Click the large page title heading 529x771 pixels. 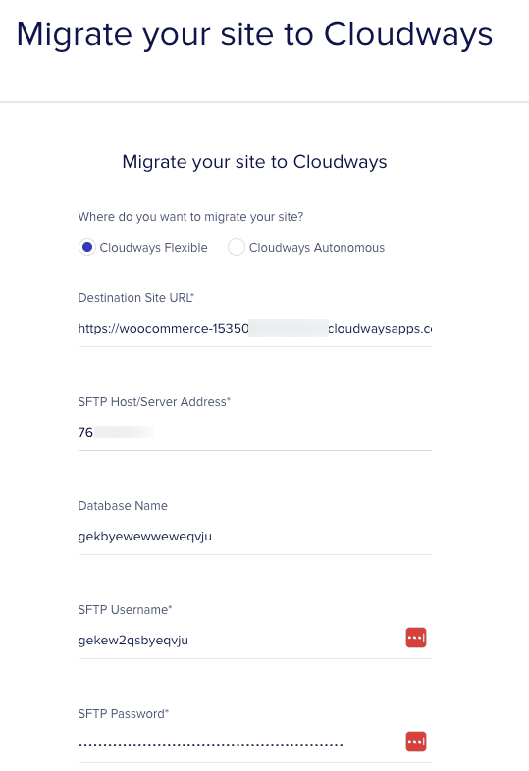(254, 35)
